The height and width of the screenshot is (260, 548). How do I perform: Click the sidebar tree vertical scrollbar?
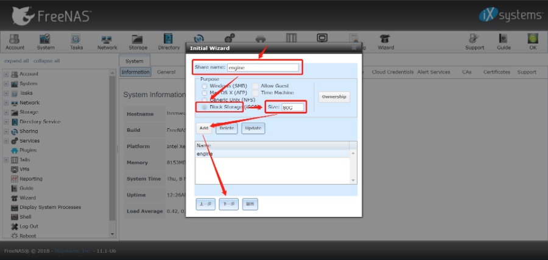[112, 148]
